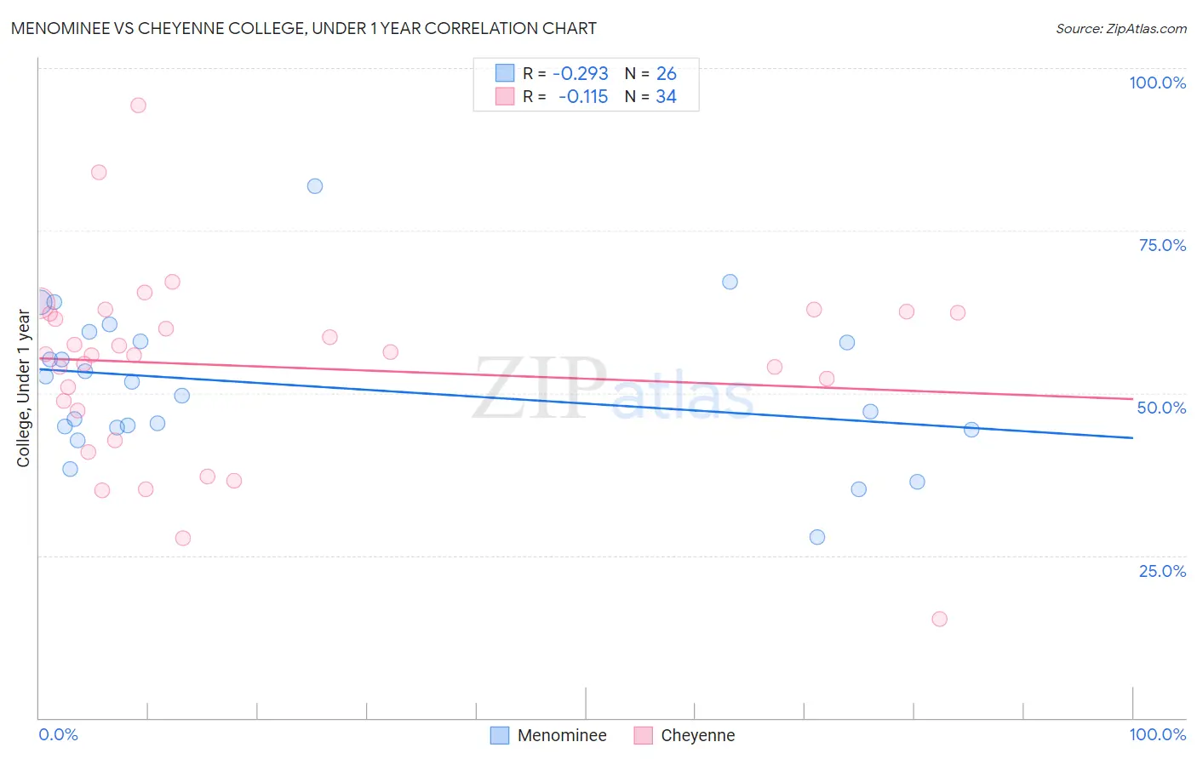Click the chart title text

tap(304, 28)
